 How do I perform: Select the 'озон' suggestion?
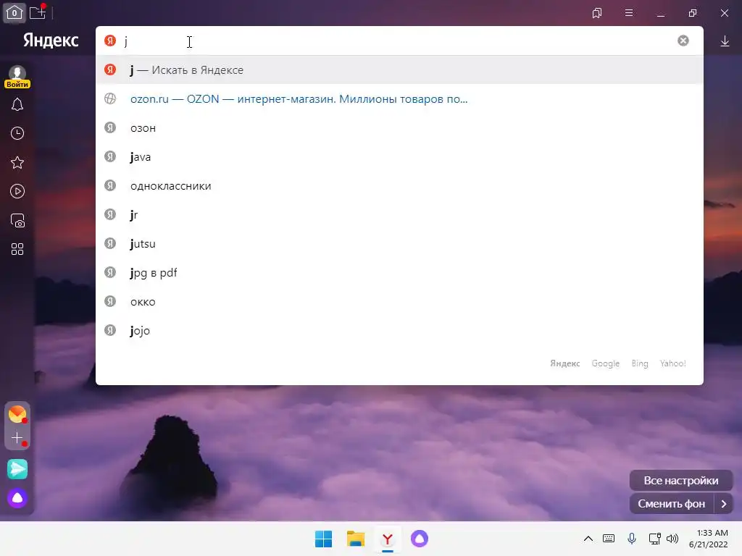(x=399, y=128)
